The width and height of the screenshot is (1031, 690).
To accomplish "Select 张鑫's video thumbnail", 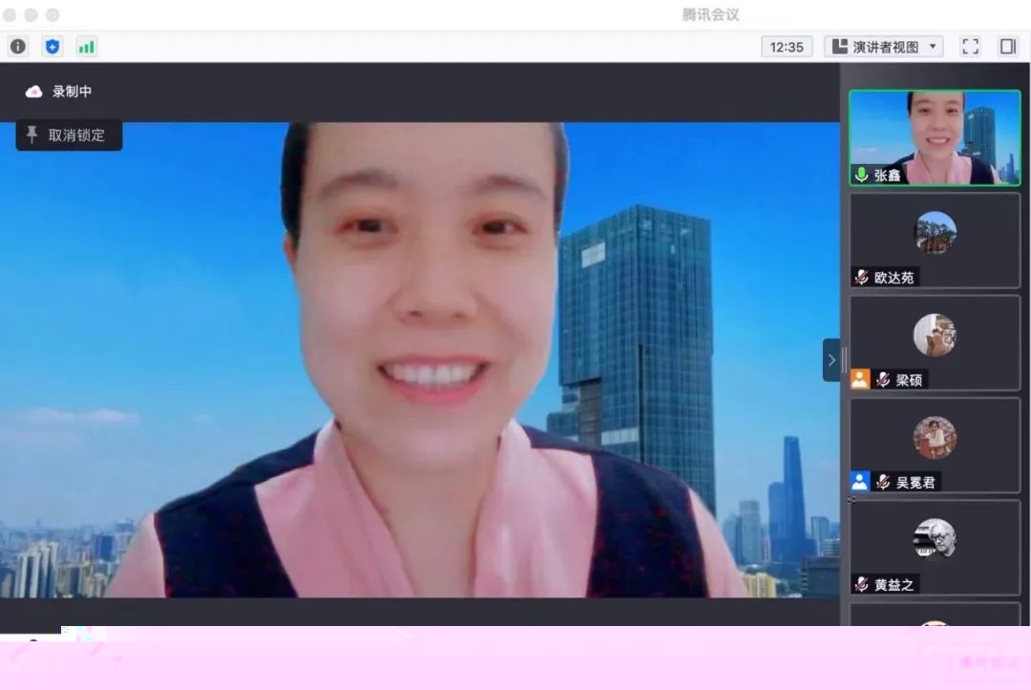I will [x=935, y=137].
